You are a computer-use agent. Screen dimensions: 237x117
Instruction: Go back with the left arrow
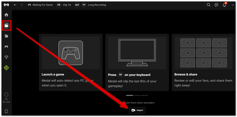(15, 5)
